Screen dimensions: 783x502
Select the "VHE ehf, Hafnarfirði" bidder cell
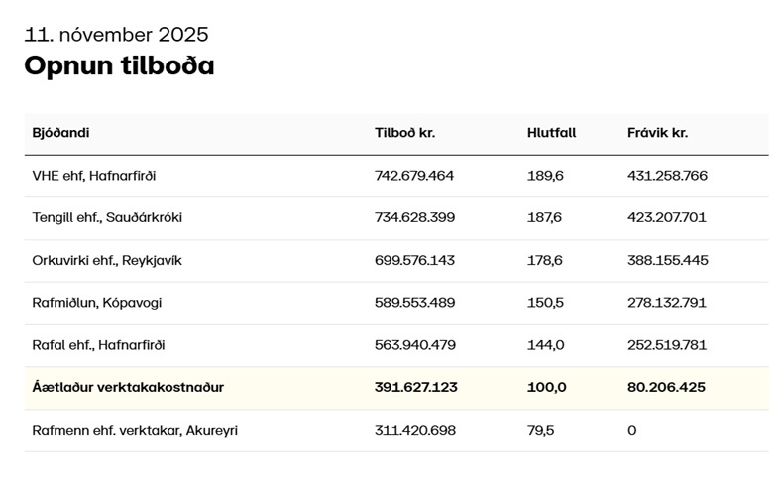tap(94, 176)
